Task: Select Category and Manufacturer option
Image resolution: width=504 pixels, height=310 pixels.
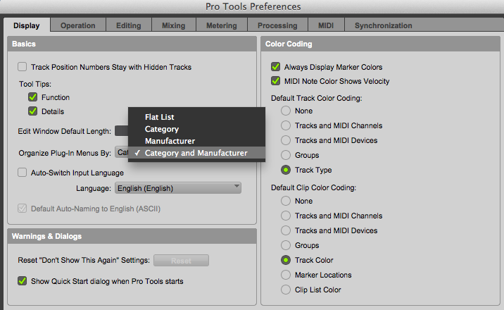Action: click(x=196, y=153)
